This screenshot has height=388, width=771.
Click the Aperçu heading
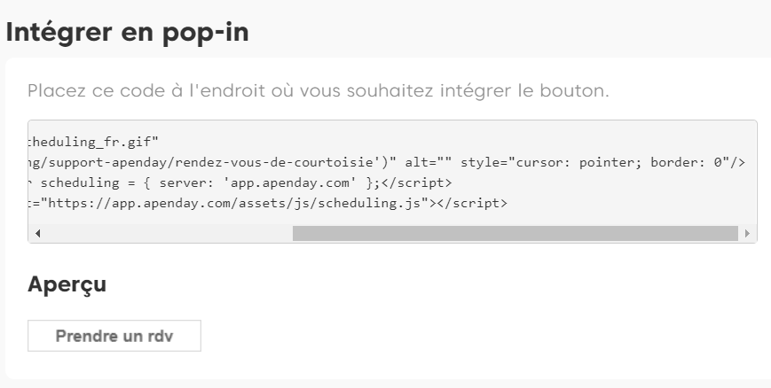(x=68, y=284)
